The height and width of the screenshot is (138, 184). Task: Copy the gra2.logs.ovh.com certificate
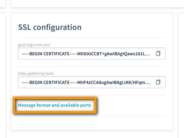click(158, 53)
